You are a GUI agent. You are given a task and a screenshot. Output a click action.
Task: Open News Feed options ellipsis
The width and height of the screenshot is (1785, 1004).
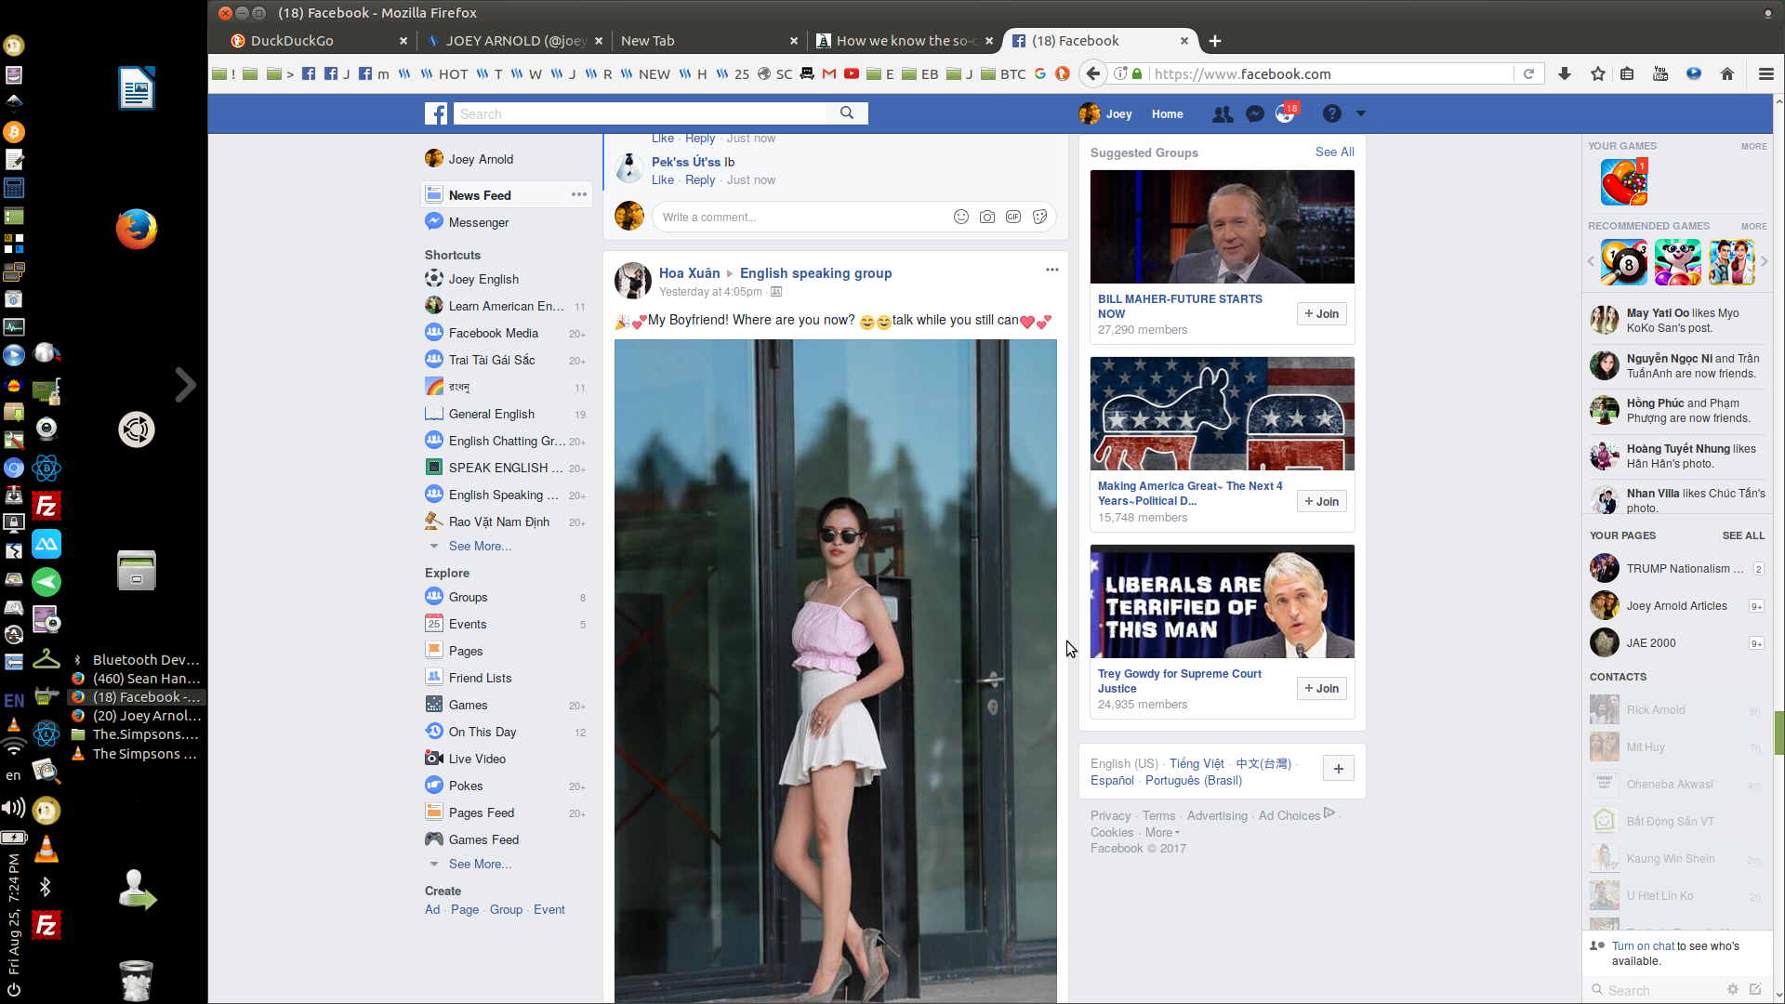(x=579, y=194)
